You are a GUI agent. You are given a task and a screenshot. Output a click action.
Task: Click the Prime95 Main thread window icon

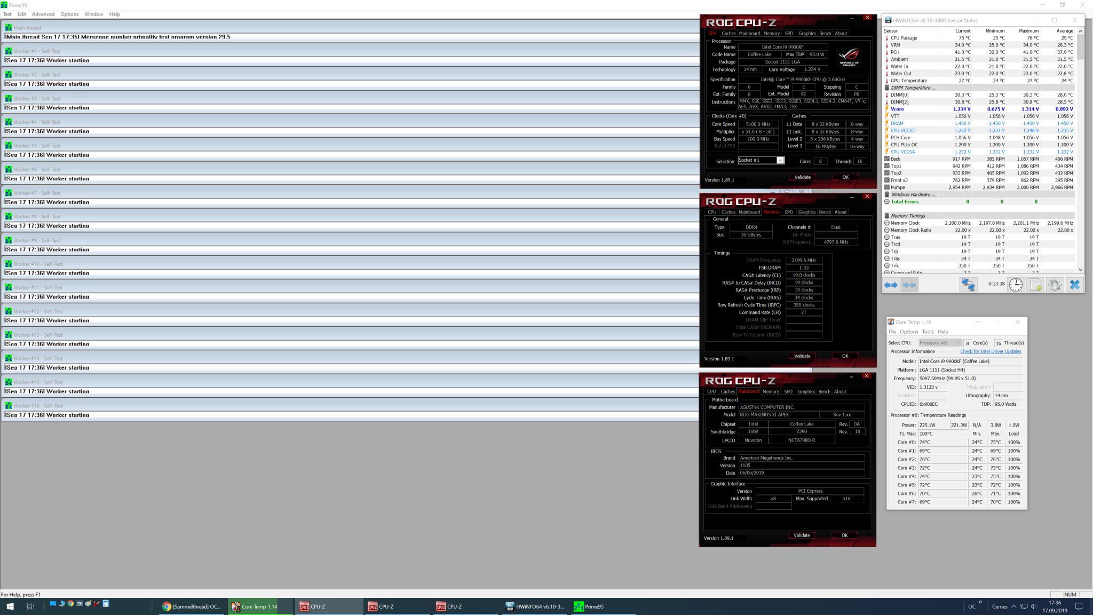pos(8,27)
